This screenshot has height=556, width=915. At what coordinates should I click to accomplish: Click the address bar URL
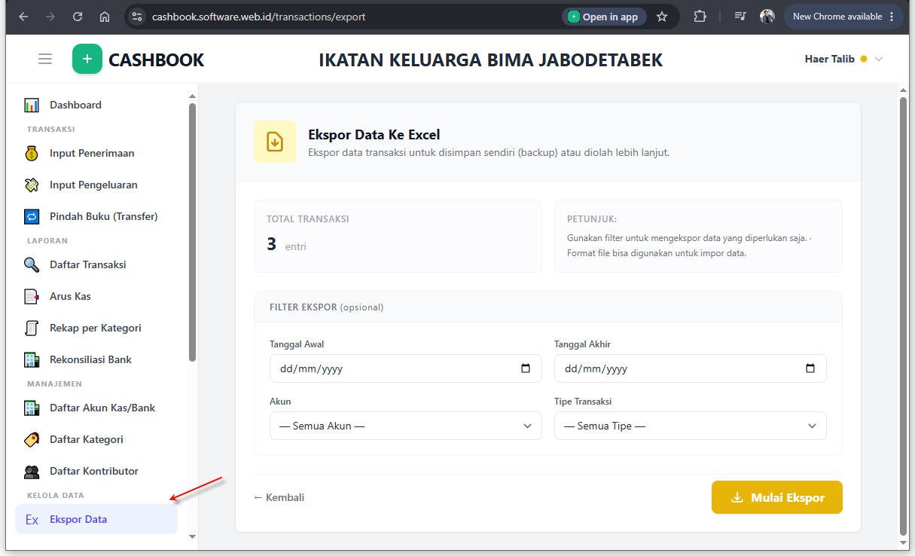(x=258, y=17)
